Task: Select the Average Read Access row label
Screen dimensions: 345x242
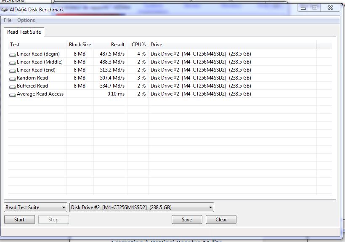Action: (x=40, y=94)
